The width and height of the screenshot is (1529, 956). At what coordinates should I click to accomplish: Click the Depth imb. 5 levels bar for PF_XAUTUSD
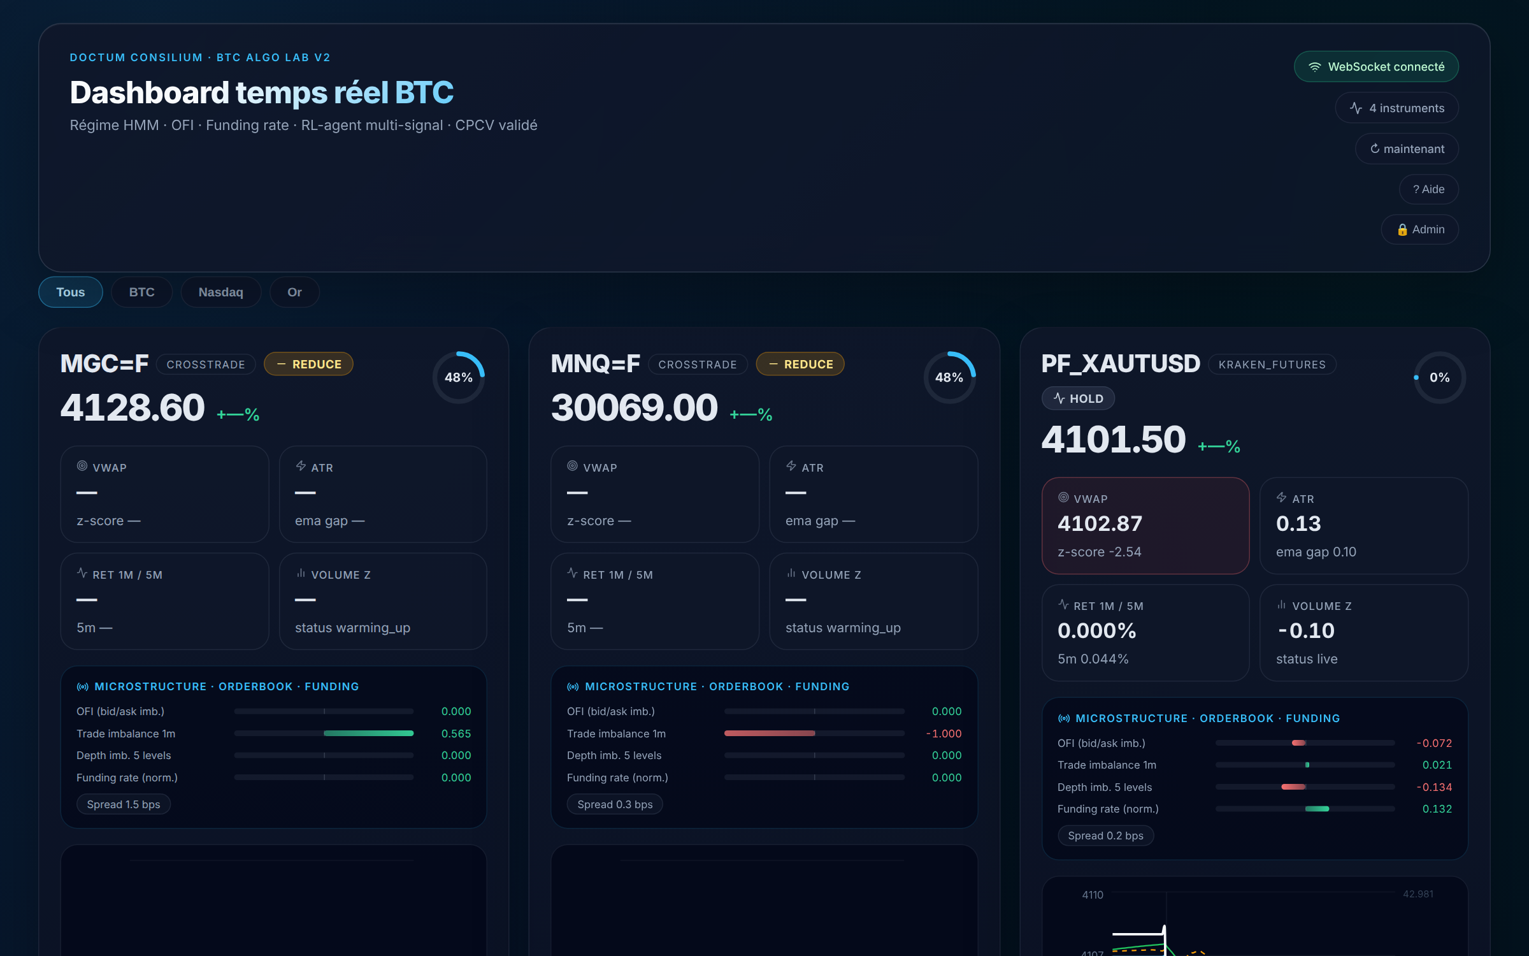1305,787
